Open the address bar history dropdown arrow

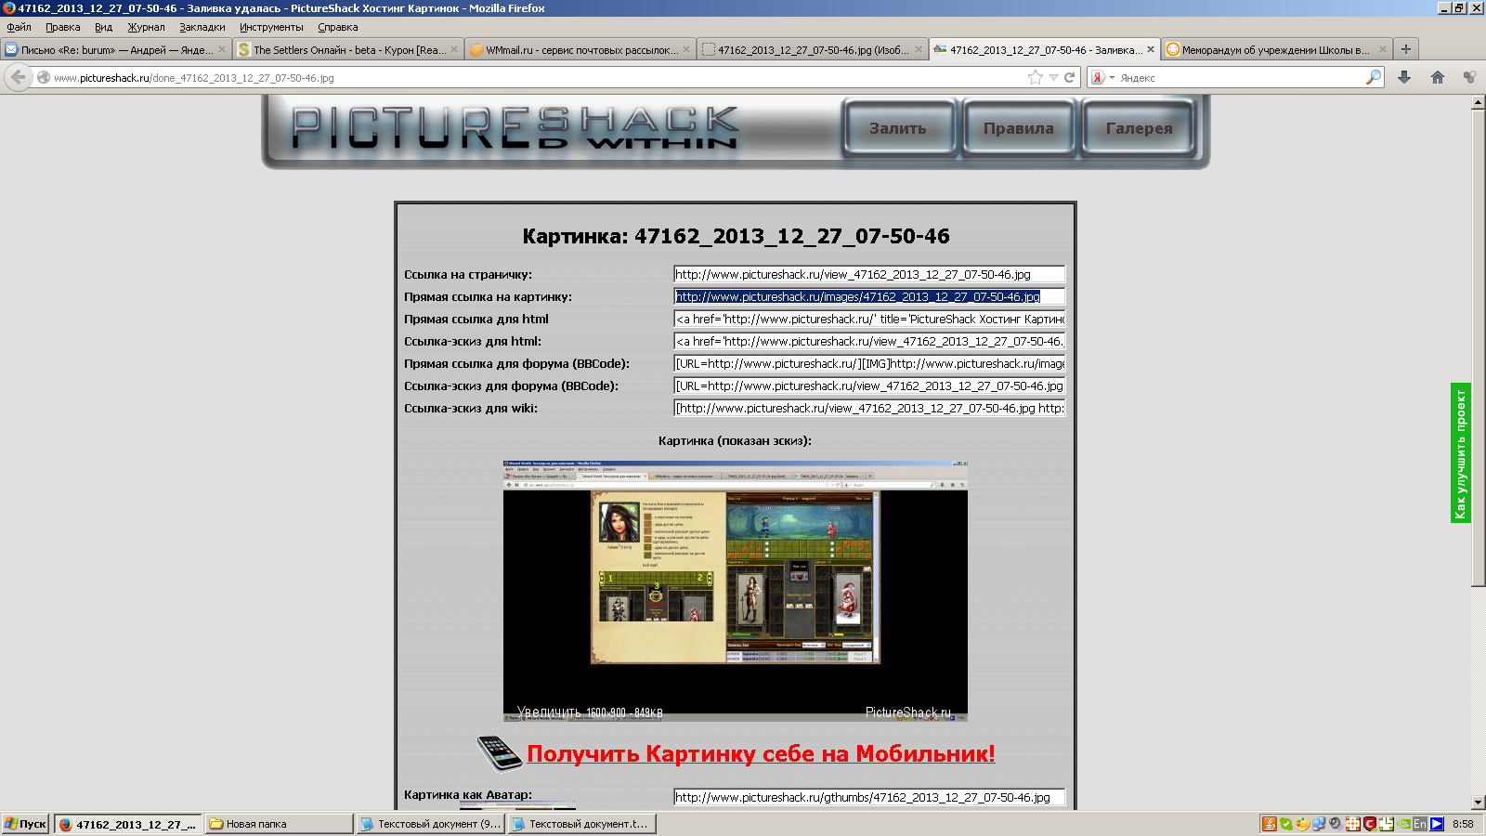1053,78
